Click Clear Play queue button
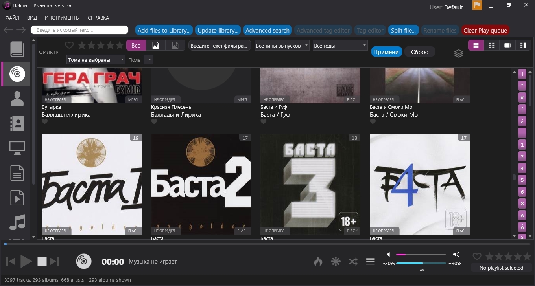This screenshot has height=286, width=535. [485, 30]
